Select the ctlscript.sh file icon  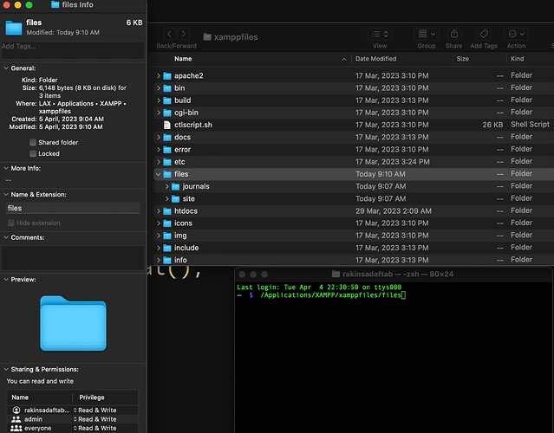(x=167, y=125)
